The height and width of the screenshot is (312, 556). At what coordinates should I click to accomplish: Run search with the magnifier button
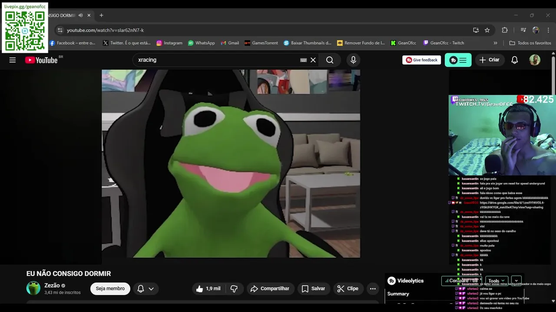[x=330, y=60]
